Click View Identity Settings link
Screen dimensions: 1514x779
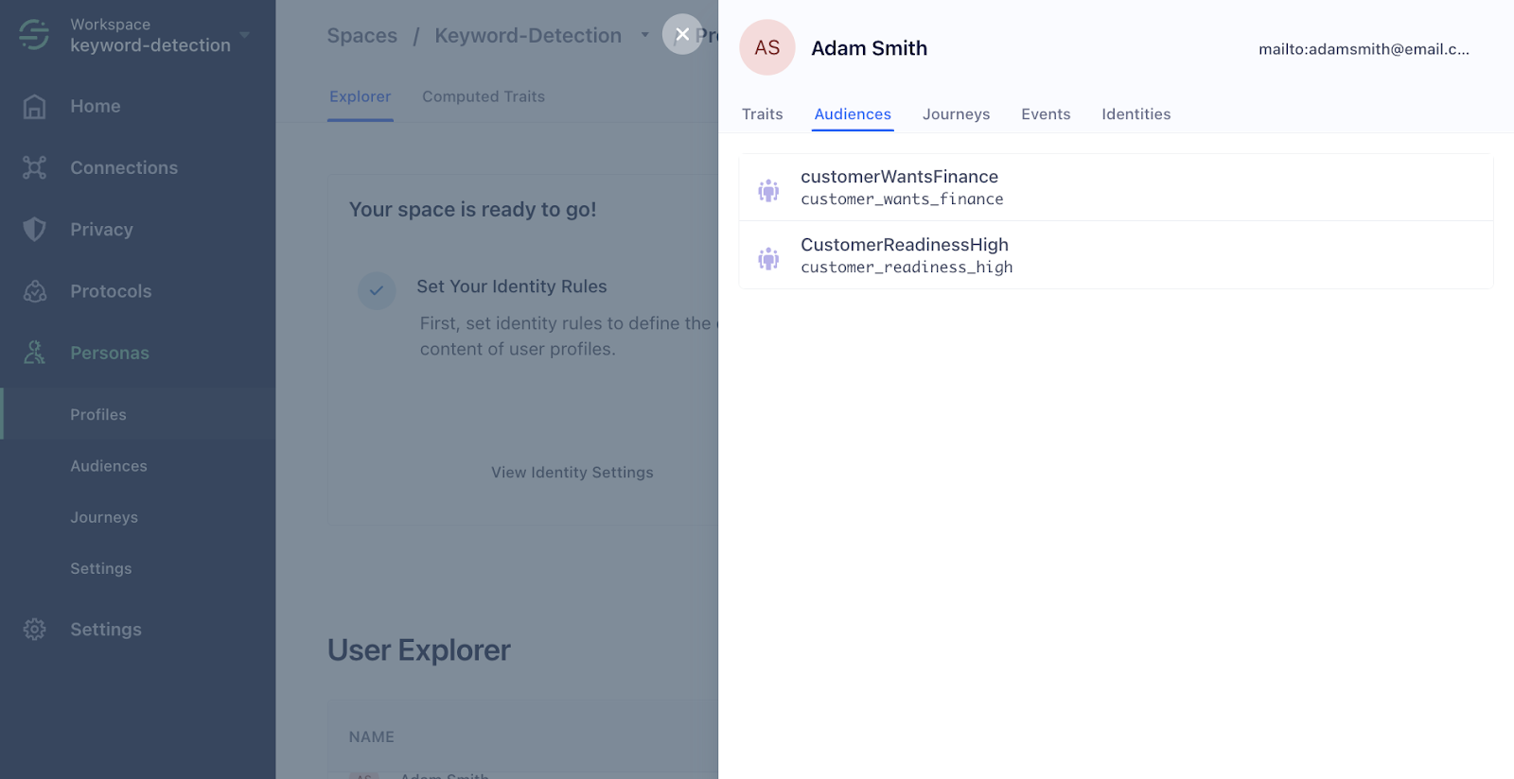(572, 473)
